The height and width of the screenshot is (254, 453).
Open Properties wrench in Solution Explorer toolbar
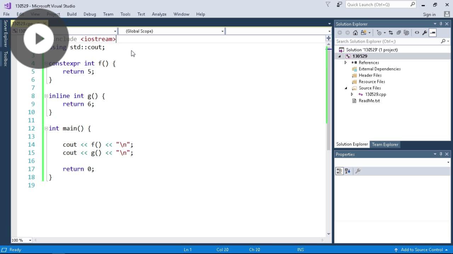(425, 32)
